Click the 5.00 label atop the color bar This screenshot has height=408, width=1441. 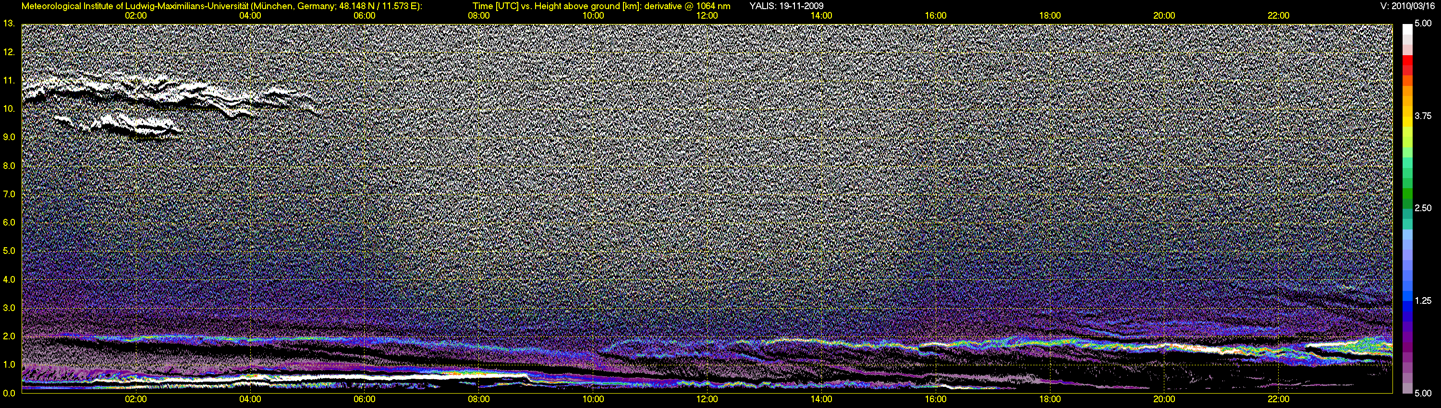[1423, 24]
